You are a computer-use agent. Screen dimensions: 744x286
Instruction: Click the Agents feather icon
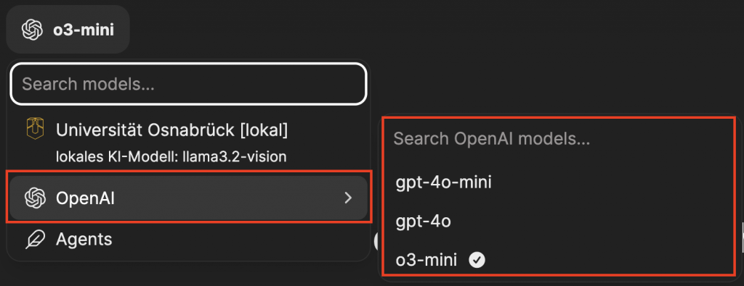click(x=35, y=239)
